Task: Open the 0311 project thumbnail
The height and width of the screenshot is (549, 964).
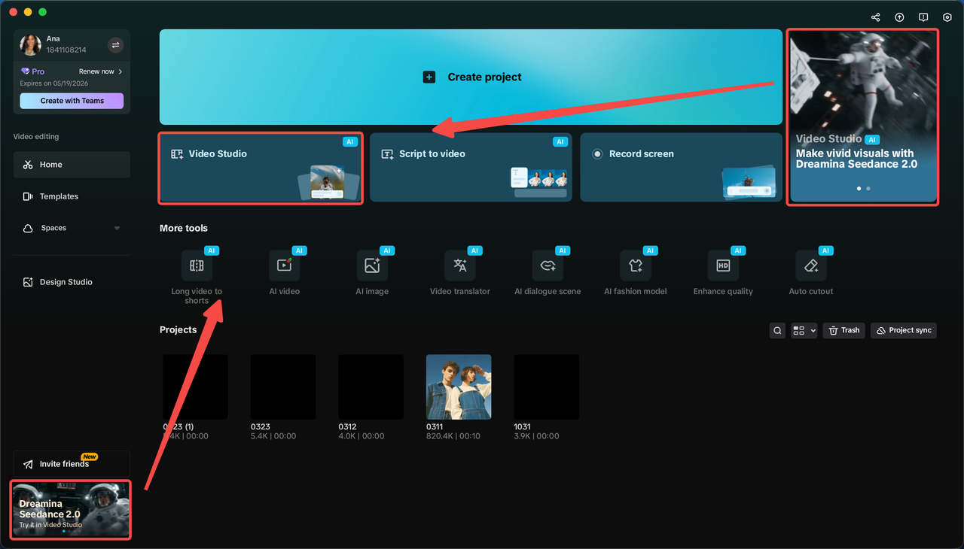Action: (x=459, y=387)
